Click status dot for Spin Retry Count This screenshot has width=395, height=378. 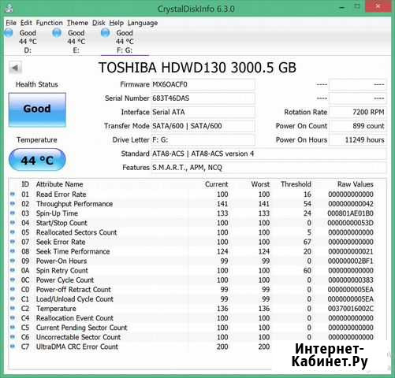(x=13, y=270)
